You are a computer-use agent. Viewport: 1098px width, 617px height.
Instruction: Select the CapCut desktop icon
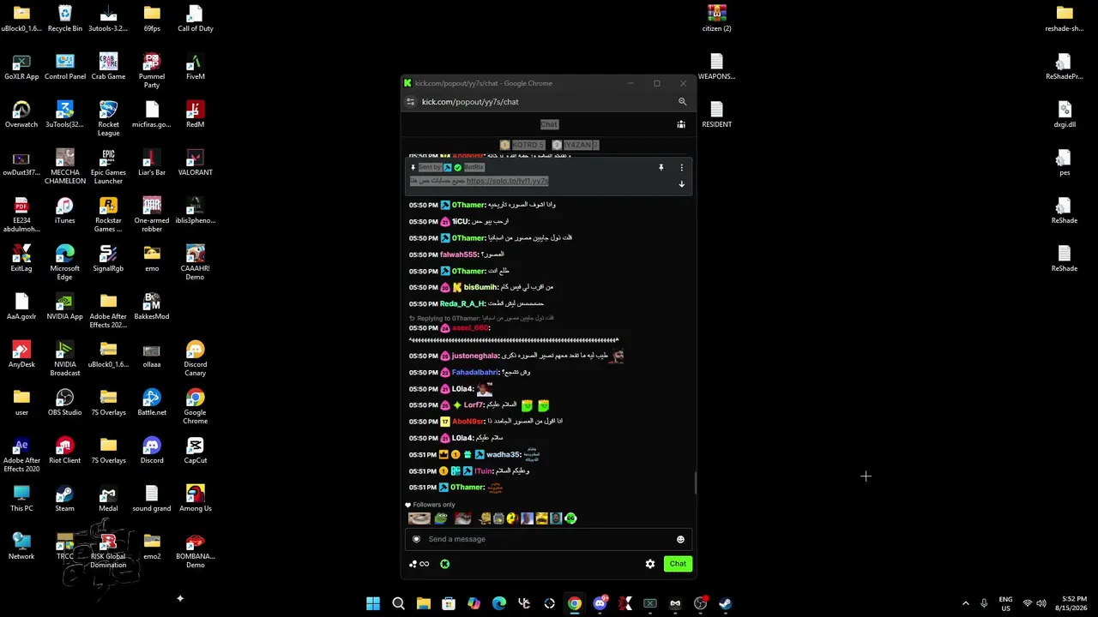[x=196, y=451]
